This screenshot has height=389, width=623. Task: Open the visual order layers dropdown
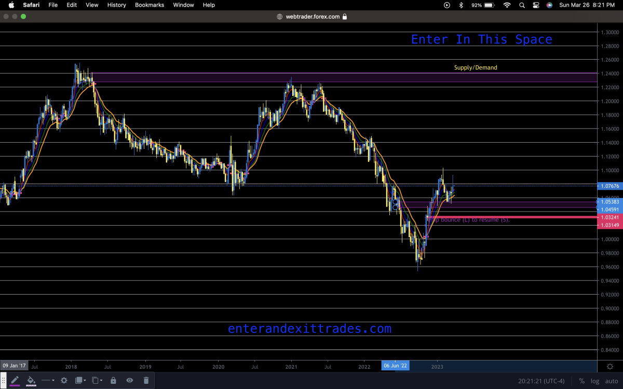tap(80, 380)
